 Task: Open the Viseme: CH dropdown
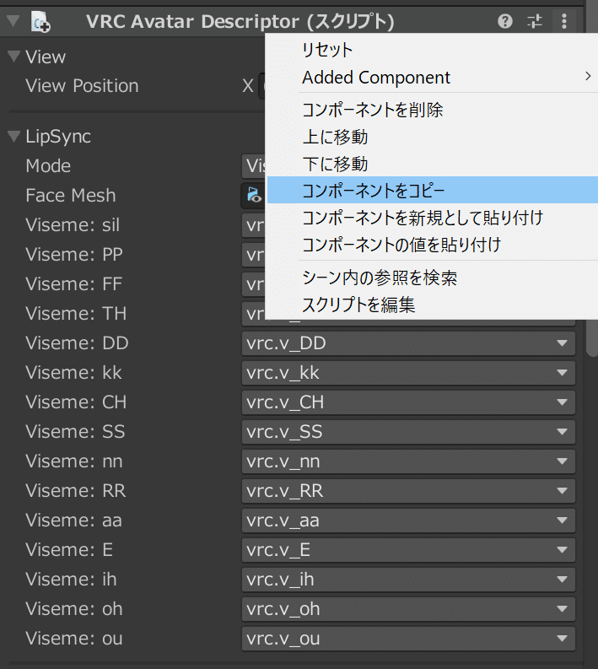[x=408, y=402]
